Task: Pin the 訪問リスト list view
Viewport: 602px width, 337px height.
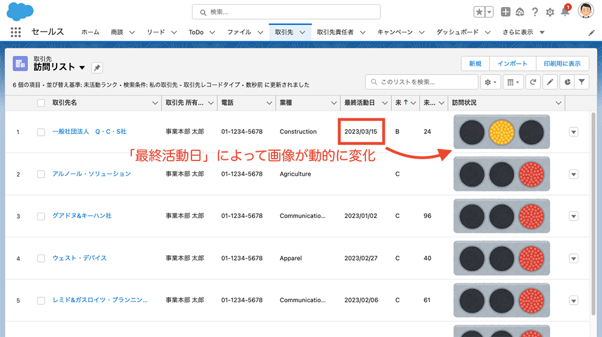Action: point(97,68)
